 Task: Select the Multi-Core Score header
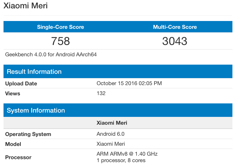[x=175, y=27]
